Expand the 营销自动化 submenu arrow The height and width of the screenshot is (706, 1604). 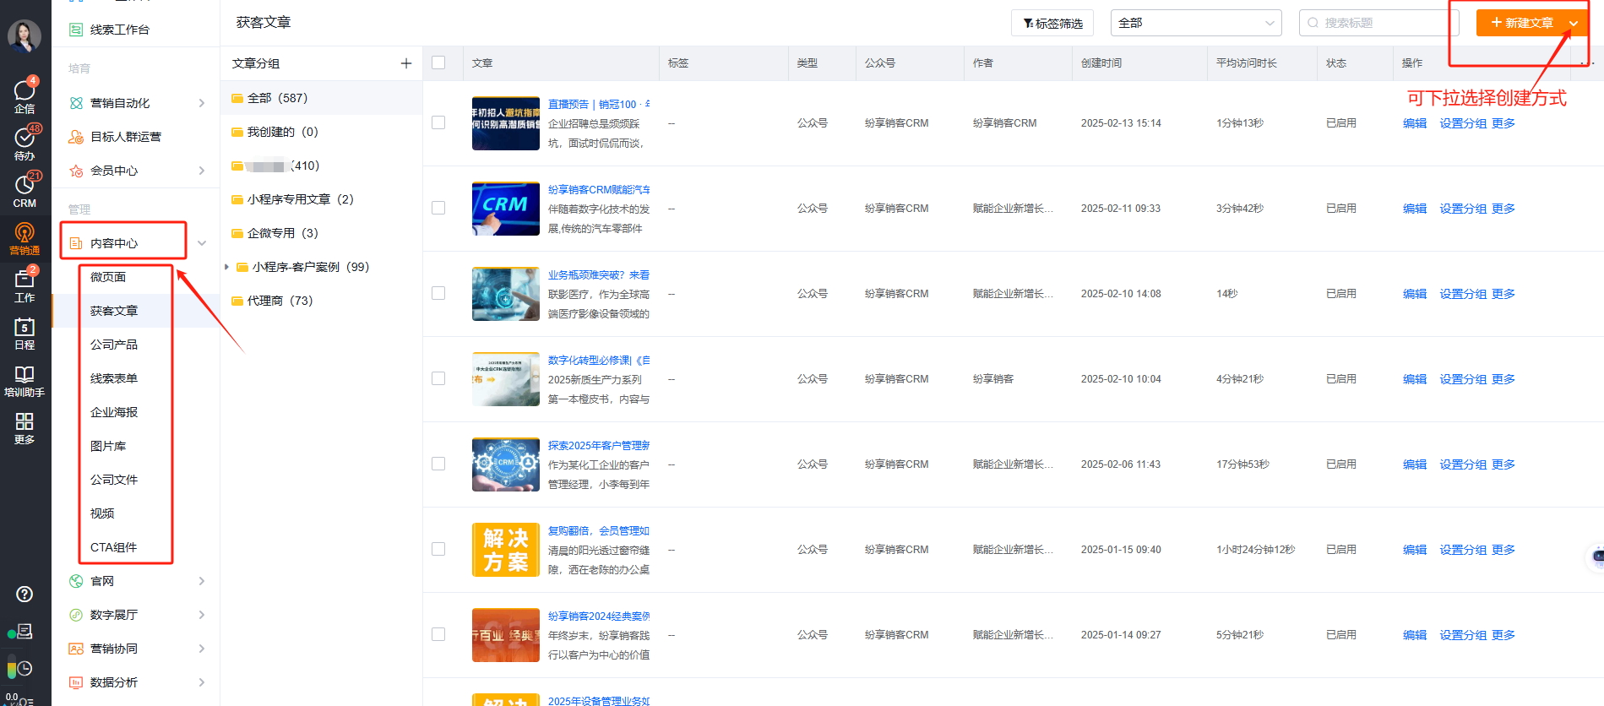click(x=202, y=103)
